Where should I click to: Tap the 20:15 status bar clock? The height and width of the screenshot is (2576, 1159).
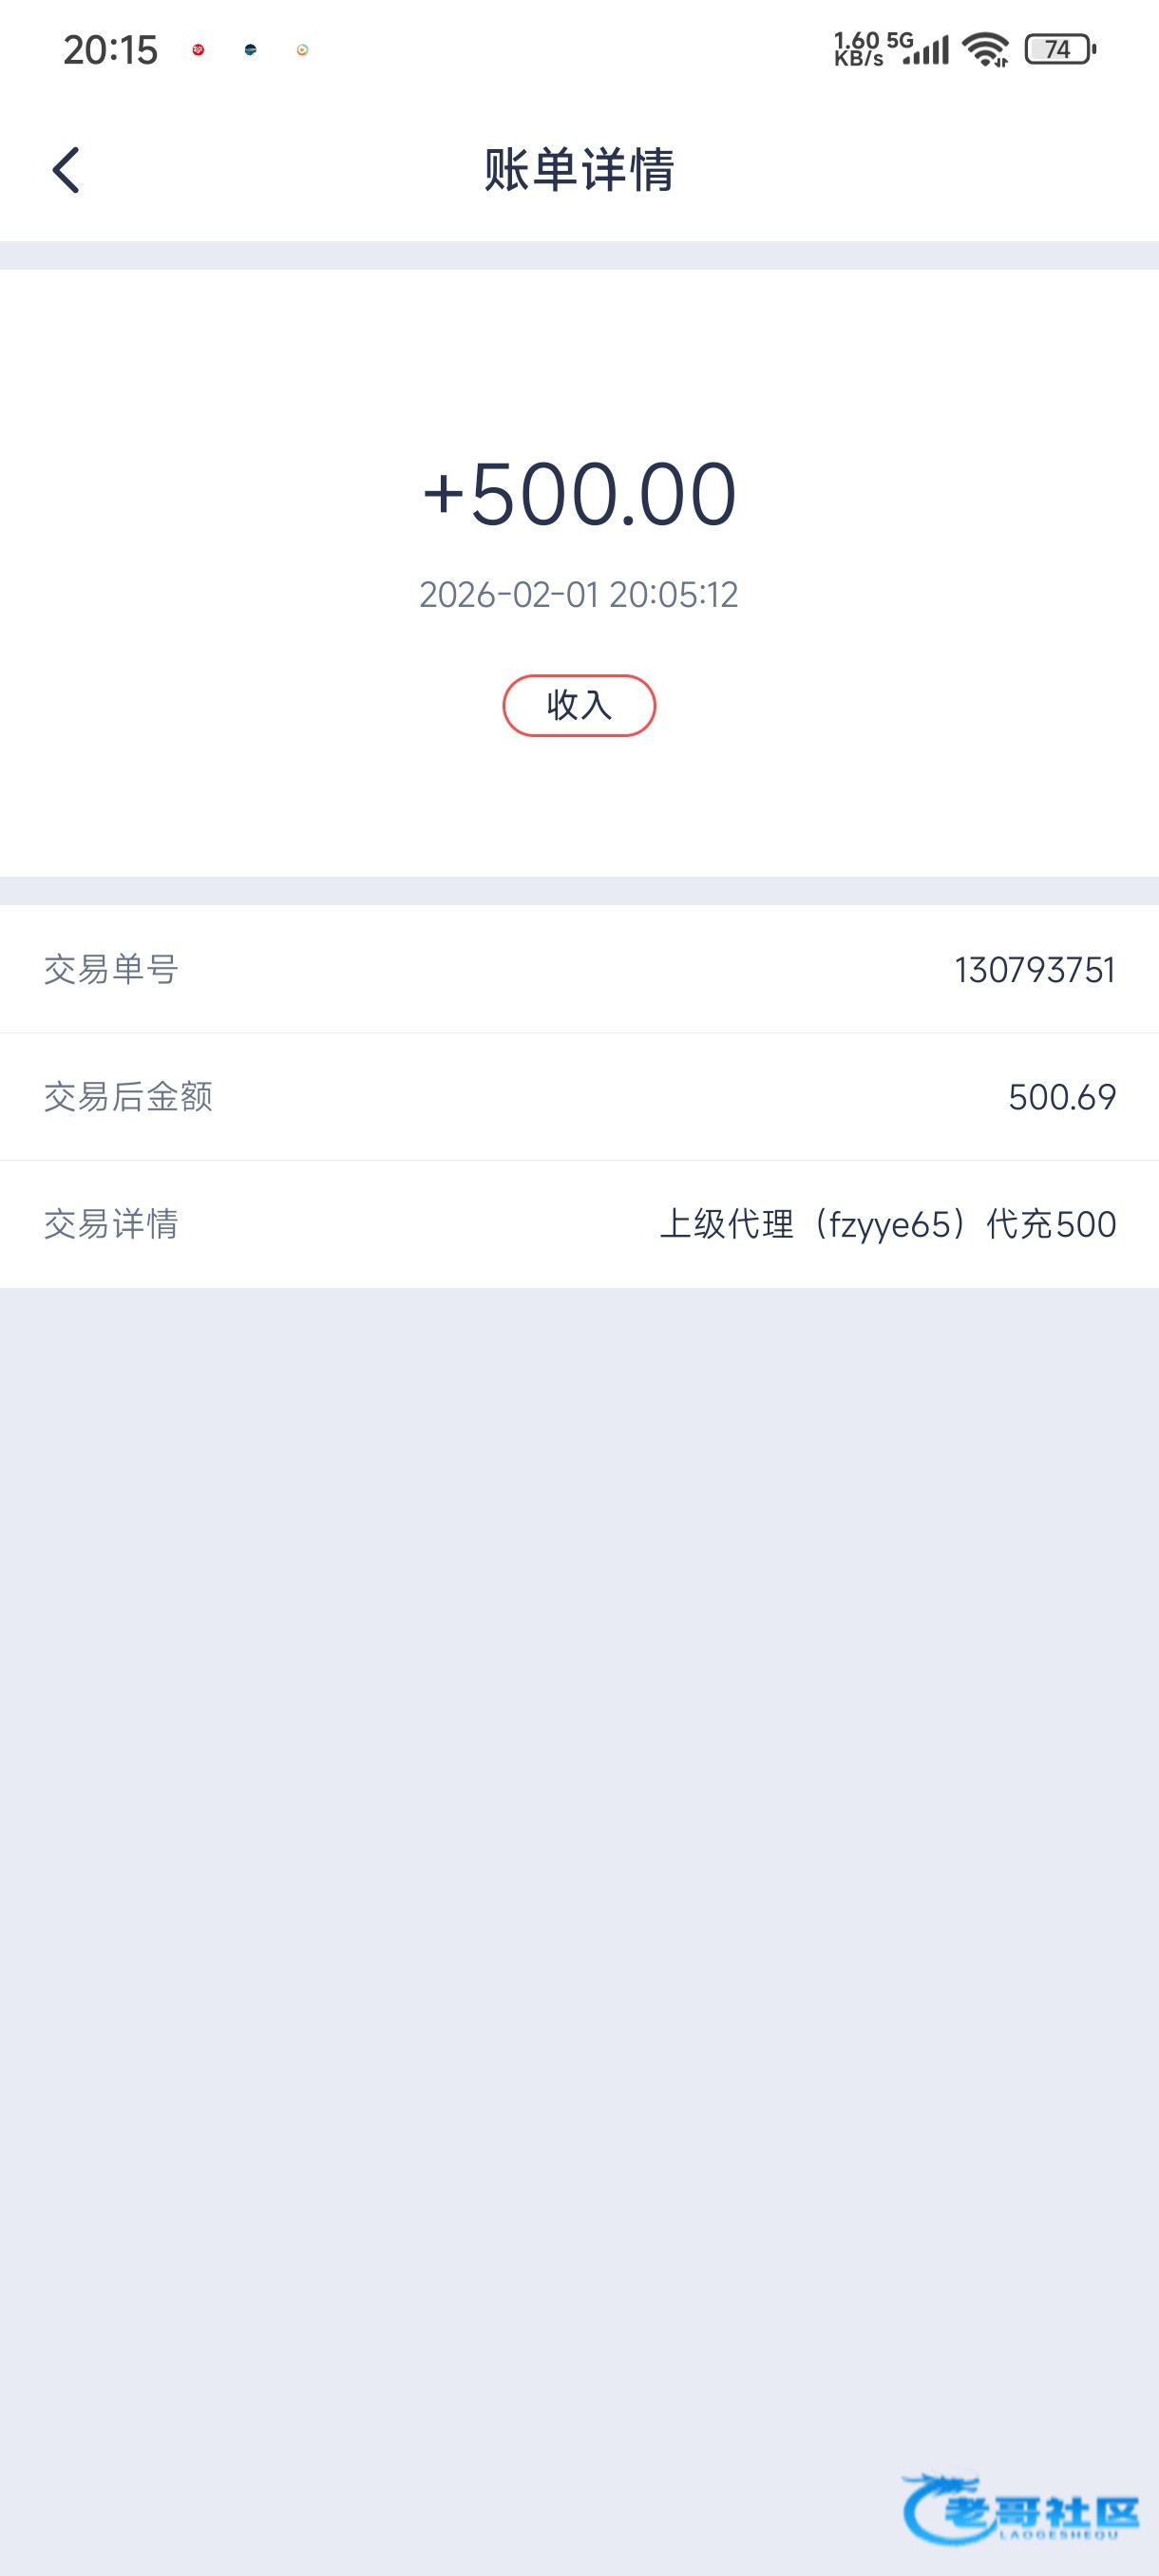110,50
